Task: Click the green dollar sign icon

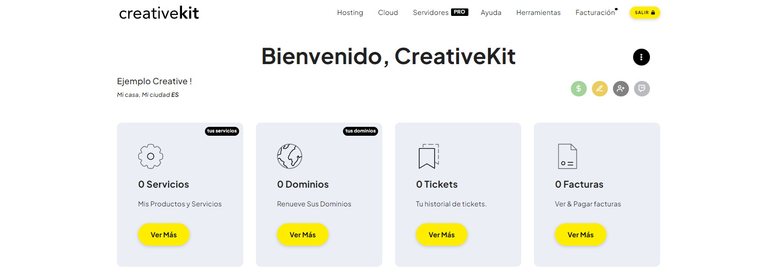Action: pyautogui.click(x=578, y=88)
